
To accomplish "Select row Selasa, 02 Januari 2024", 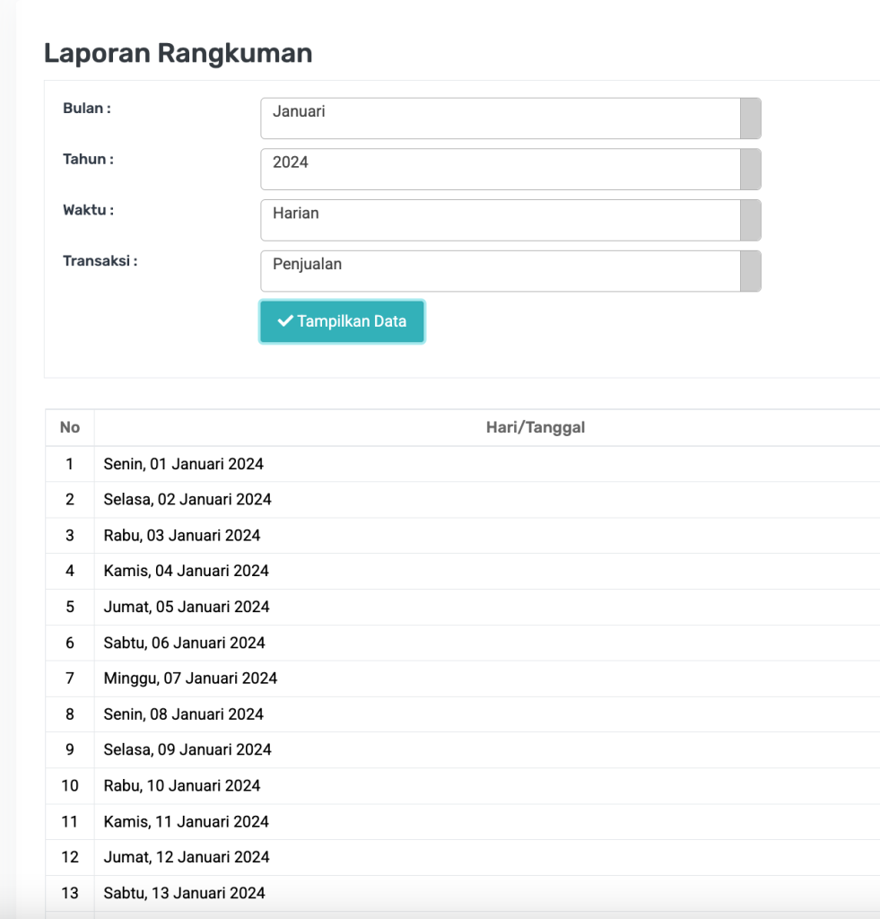I will click(187, 499).
